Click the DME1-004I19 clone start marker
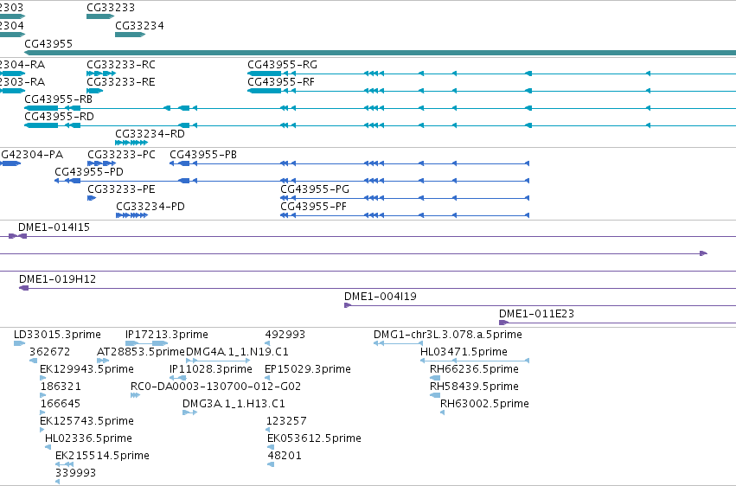Image resolution: width=736 pixels, height=486 pixels. pyautogui.click(x=348, y=306)
